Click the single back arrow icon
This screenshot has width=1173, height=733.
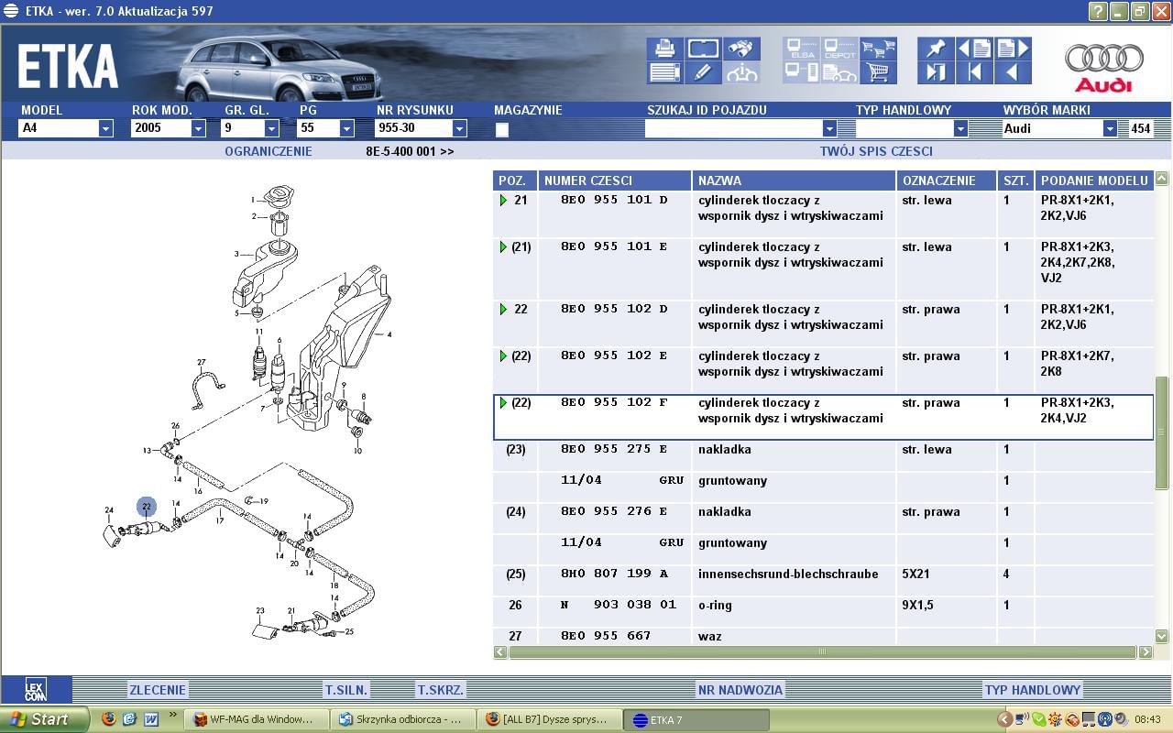coord(1013,73)
